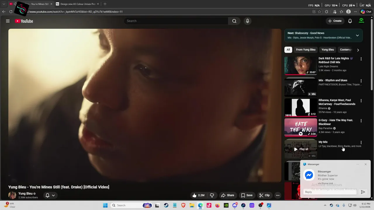The width and height of the screenshot is (374, 210).
Task: Open options menu for G-Eazy Hate The Way
Action: [361, 121]
